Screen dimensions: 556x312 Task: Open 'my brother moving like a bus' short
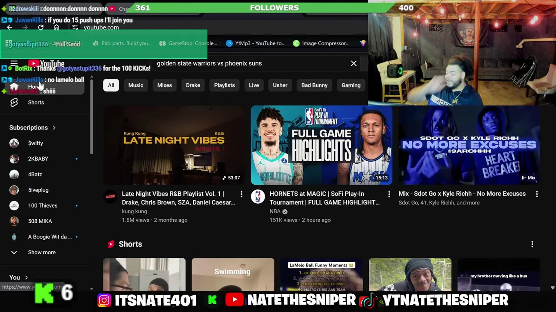coord(499,275)
